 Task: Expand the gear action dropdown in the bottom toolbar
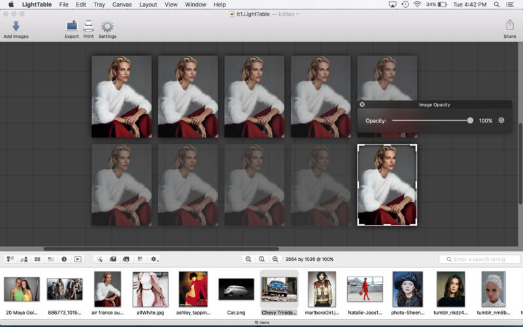154,259
